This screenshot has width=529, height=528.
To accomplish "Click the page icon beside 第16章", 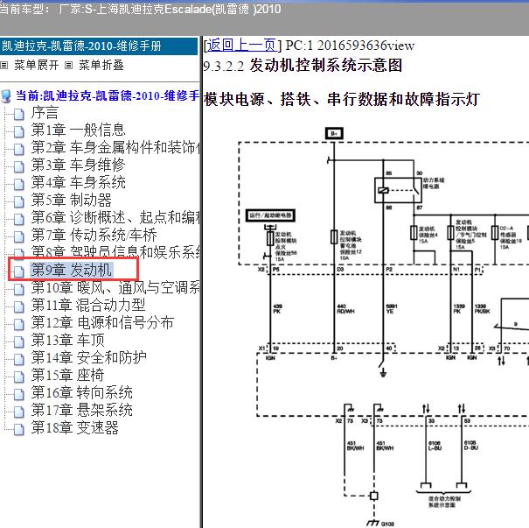I will (19, 395).
